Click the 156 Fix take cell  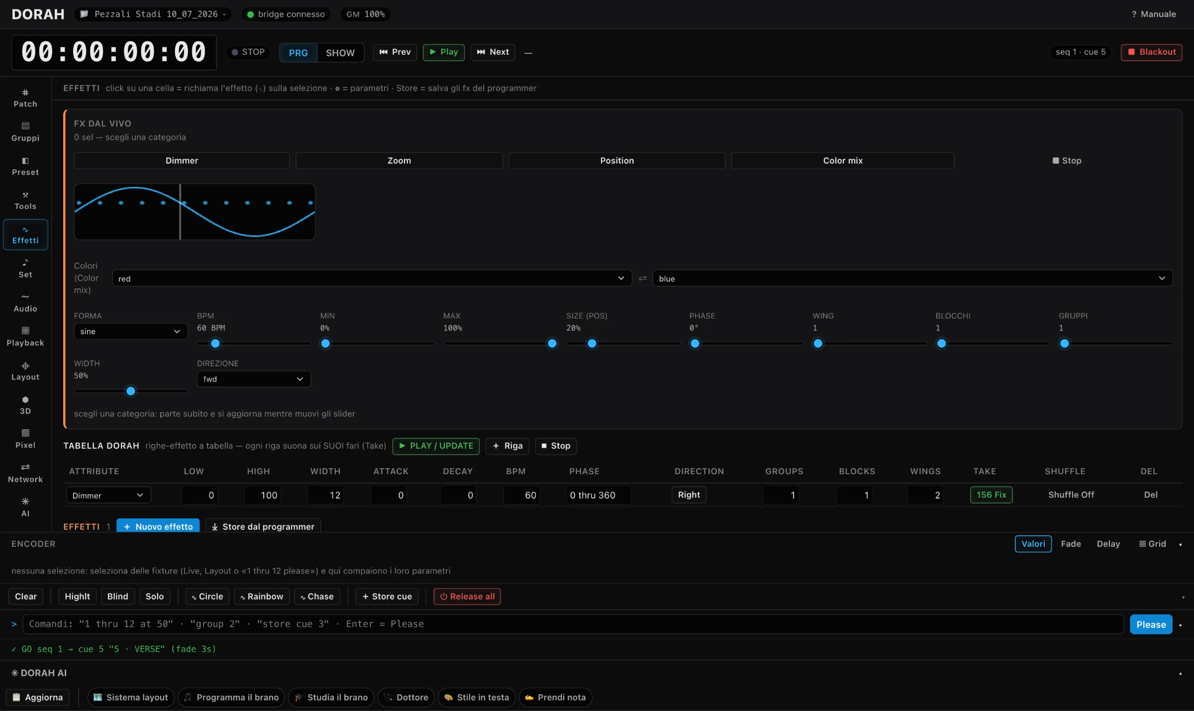pyautogui.click(x=991, y=495)
